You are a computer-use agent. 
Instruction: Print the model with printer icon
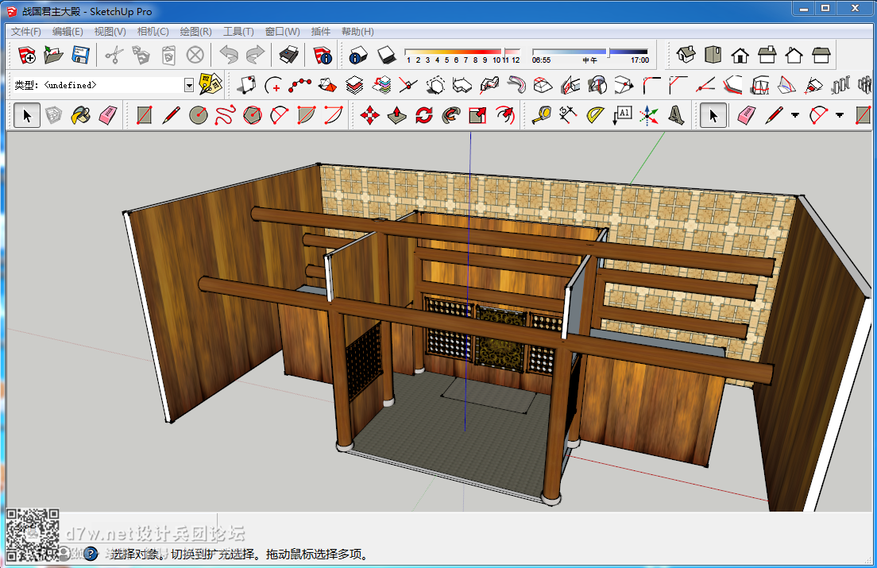288,55
